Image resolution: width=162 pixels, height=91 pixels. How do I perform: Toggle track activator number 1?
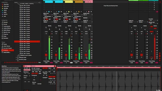click(46, 55)
